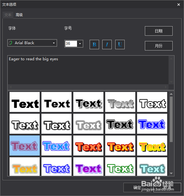Click the 日期 button
The width and height of the screenshot is (184, 196).
tap(159, 31)
